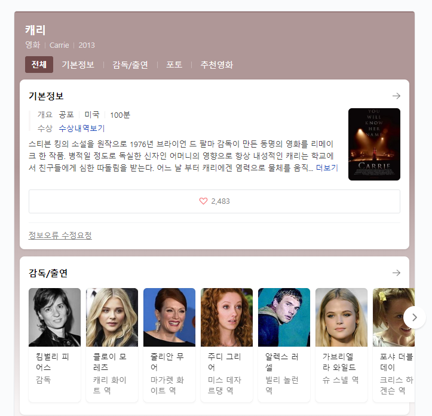Click the year text 2013
432x416 pixels.
87,45
